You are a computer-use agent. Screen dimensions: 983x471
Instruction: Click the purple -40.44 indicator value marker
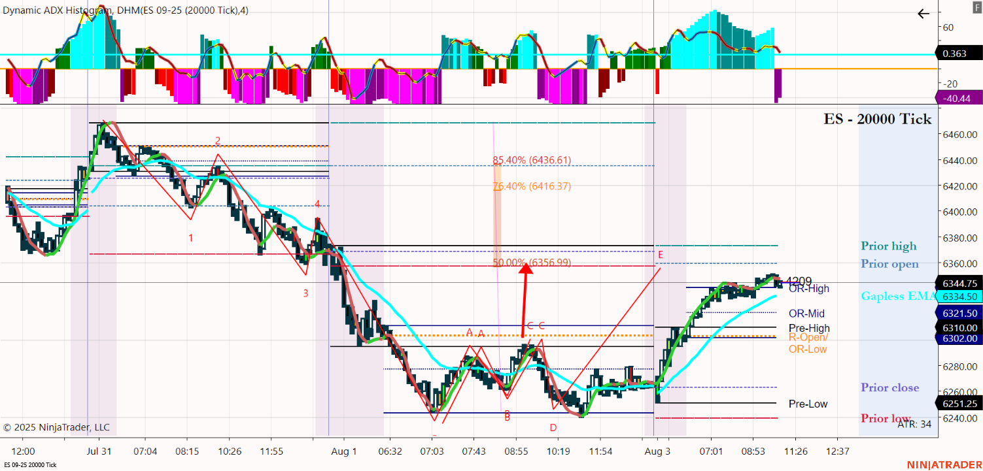(x=957, y=98)
